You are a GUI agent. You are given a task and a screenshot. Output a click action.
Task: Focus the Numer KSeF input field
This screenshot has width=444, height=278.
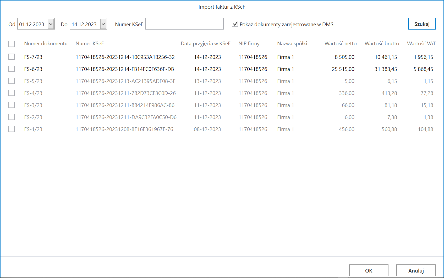click(x=184, y=24)
